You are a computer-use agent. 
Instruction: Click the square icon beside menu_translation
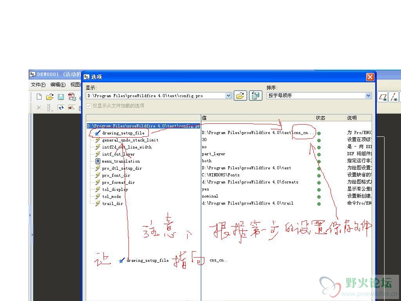pyautogui.click(x=98, y=161)
